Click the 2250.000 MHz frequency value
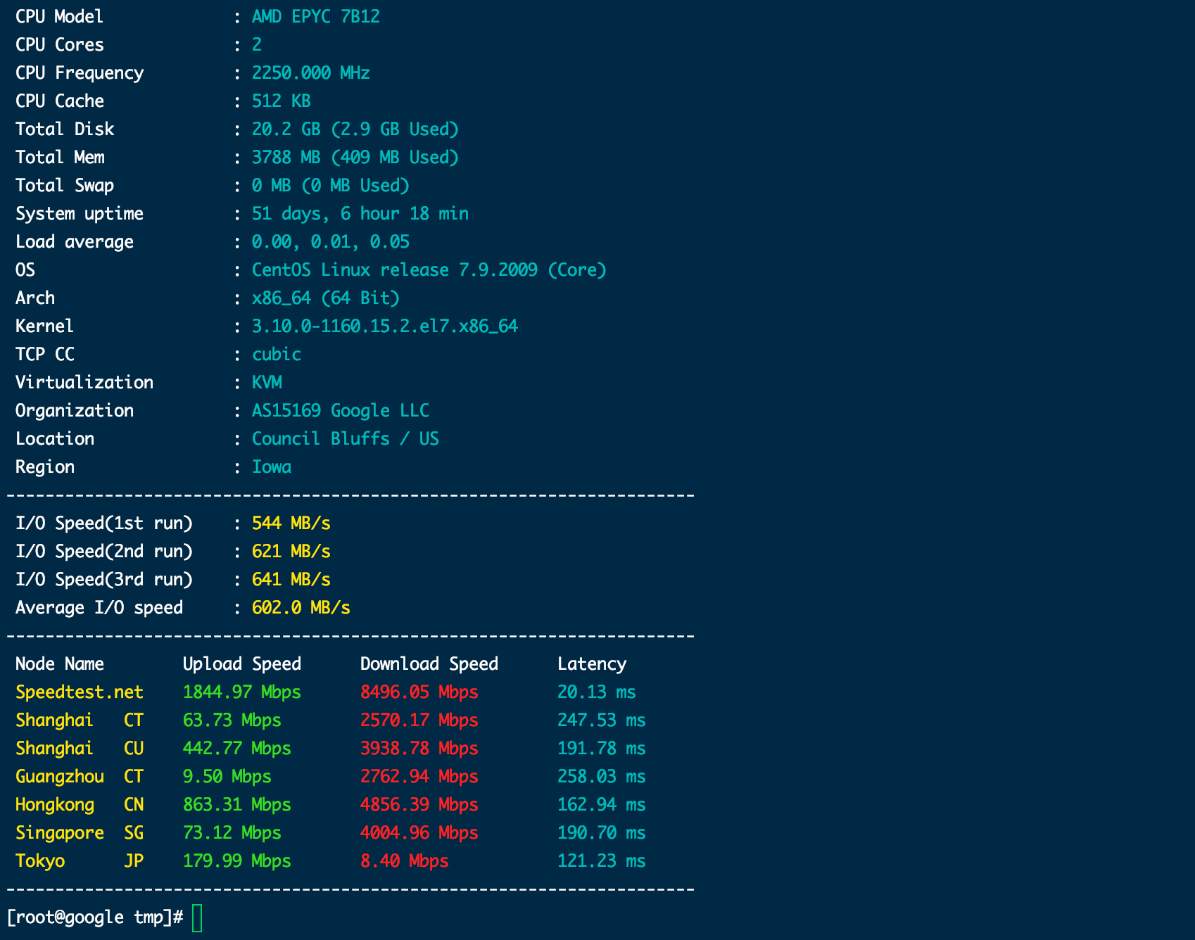 point(310,73)
